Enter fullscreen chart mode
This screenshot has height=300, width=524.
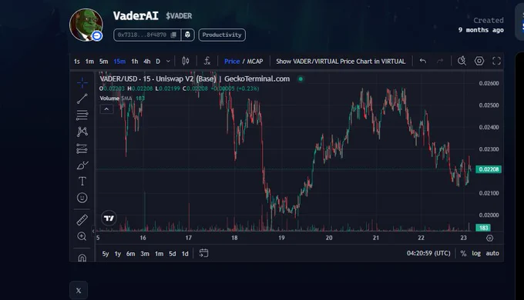click(x=496, y=61)
